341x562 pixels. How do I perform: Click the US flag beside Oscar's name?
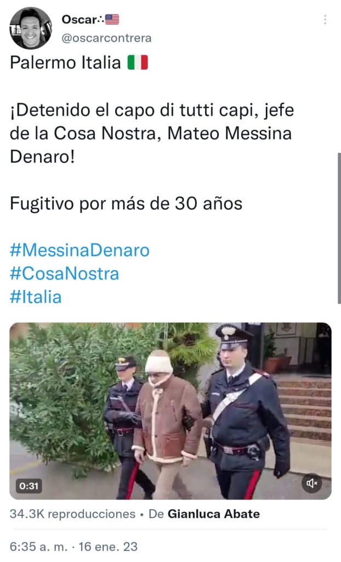click(112, 19)
